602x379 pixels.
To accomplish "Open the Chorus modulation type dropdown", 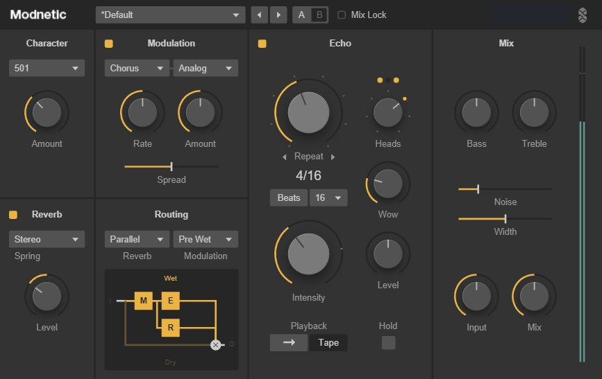I will (137, 68).
